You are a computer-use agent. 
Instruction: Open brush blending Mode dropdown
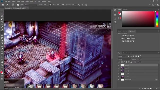pos(31,5)
